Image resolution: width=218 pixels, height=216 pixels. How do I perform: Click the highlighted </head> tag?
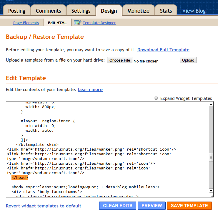point(20,178)
